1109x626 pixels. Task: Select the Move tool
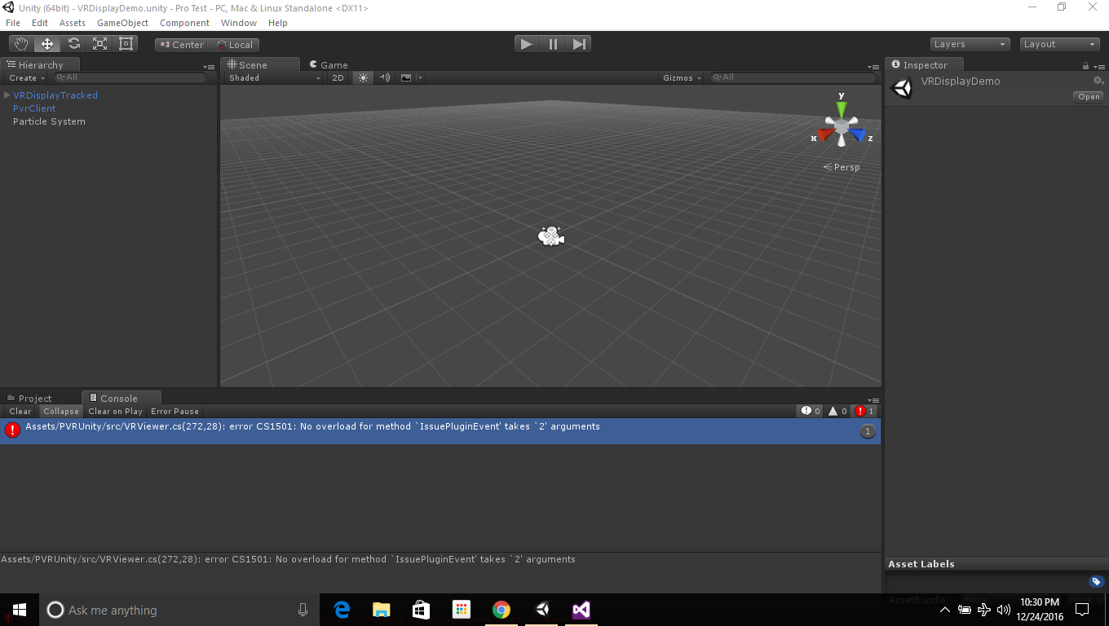click(x=47, y=44)
